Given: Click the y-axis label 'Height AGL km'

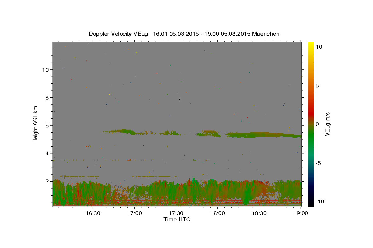Looking at the screenshot, I should click(36, 124).
